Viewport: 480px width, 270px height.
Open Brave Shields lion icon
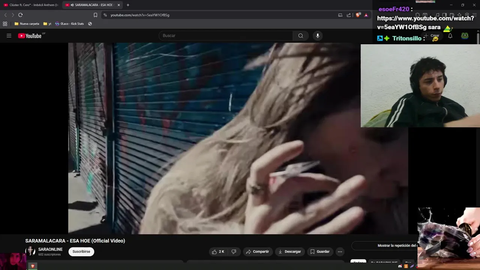coord(358,15)
